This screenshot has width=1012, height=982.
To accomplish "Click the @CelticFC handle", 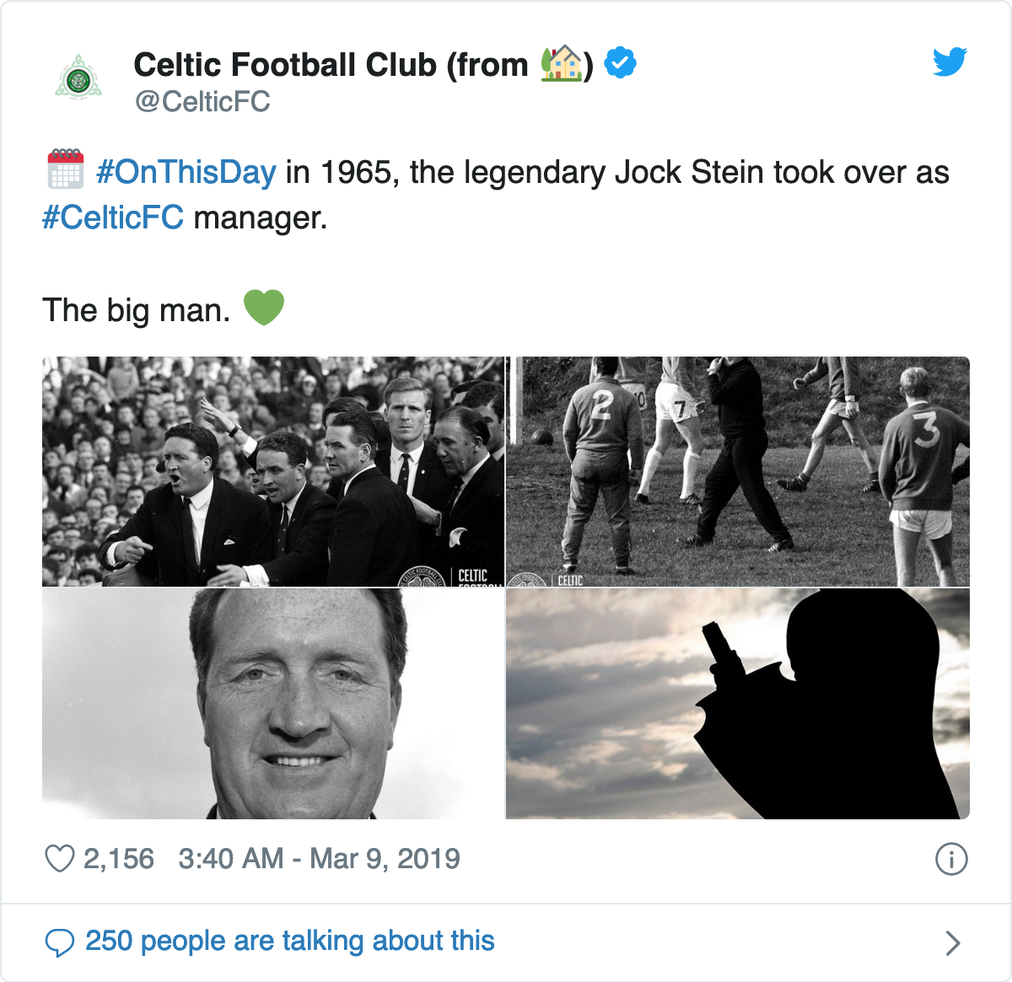I will coord(202,102).
